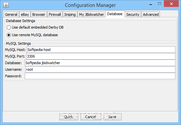This screenshot has width=181, height=125.
Task: Select the Database tab
Action: (x=115, y=14)
